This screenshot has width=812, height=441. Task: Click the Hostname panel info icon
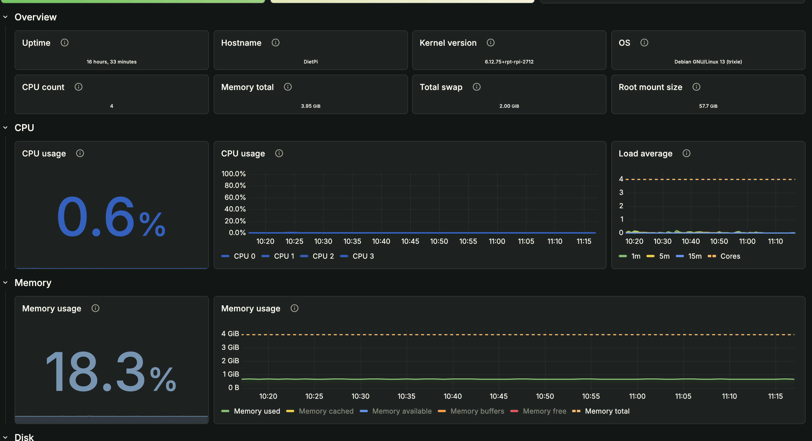pyautogui.click(x=276, y=43)
